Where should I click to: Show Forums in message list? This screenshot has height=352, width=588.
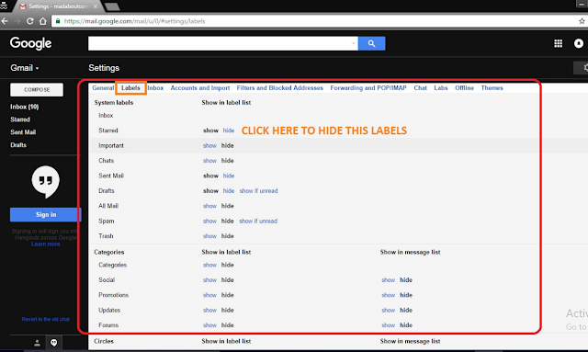388,325
